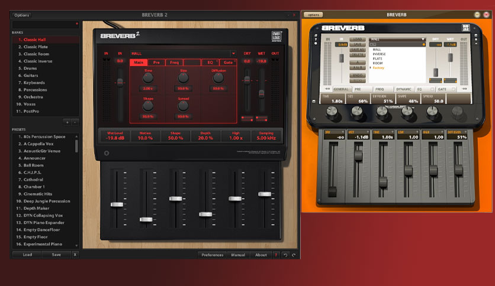The height and width of the screenshot is (286, 495).
Task: Turn the Time knob in Breverb 2
Action: [148, 78]
